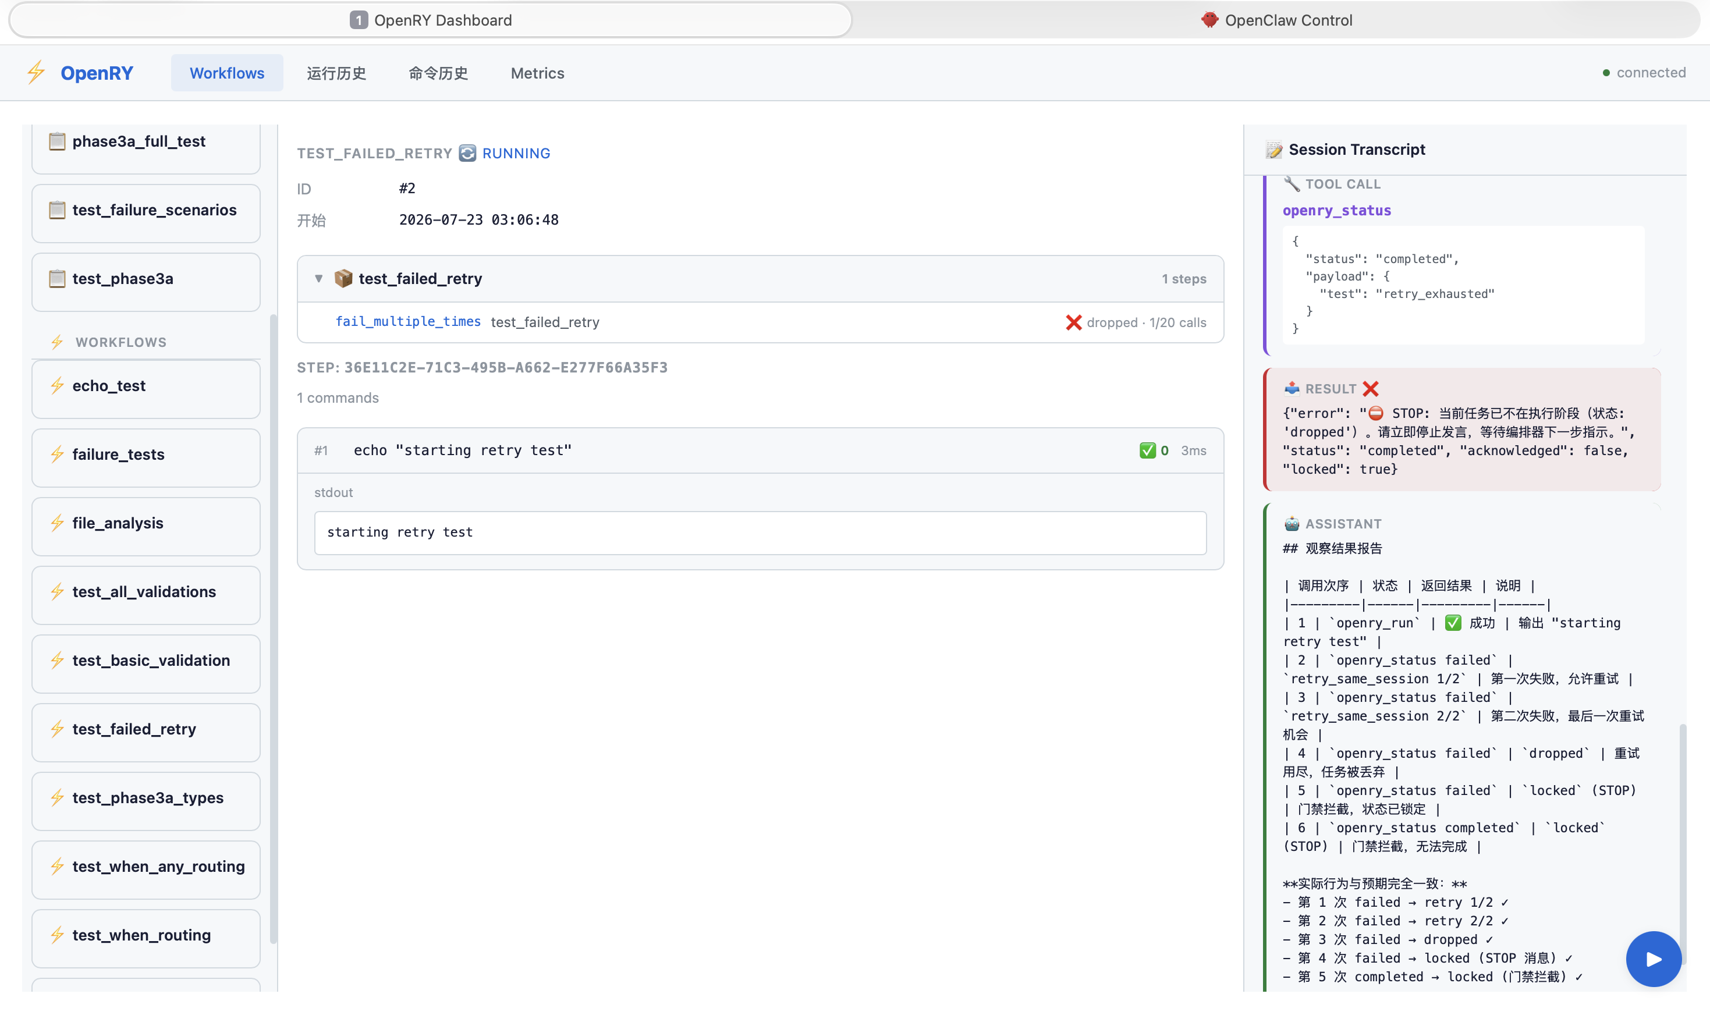Click the stdout output box

[760, 533]
